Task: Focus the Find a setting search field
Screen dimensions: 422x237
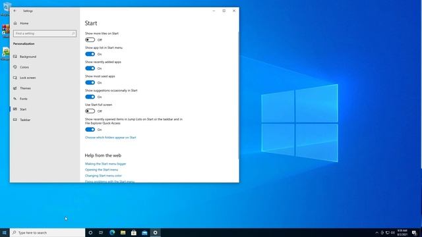Action: click(45, 34)
